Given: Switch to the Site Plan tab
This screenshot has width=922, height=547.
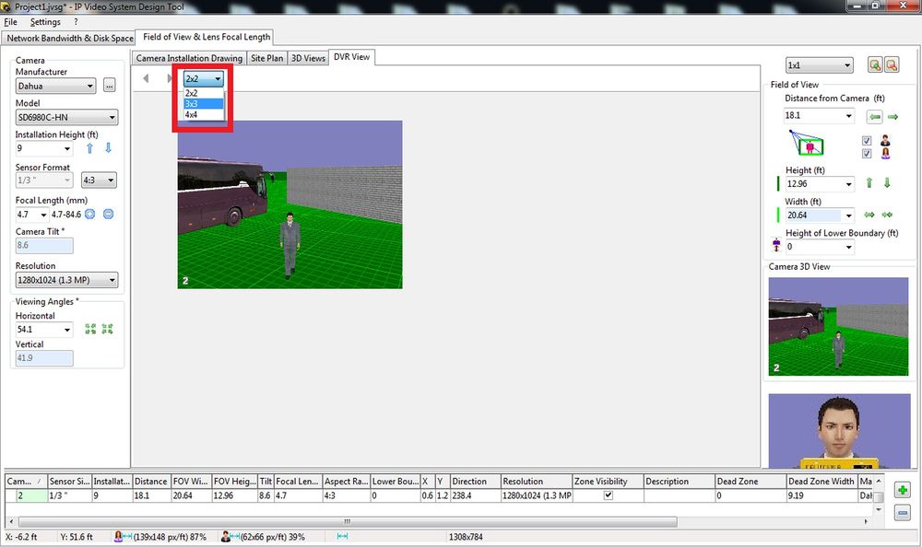Looking at the screenshot, I should [x=267, y=58].
